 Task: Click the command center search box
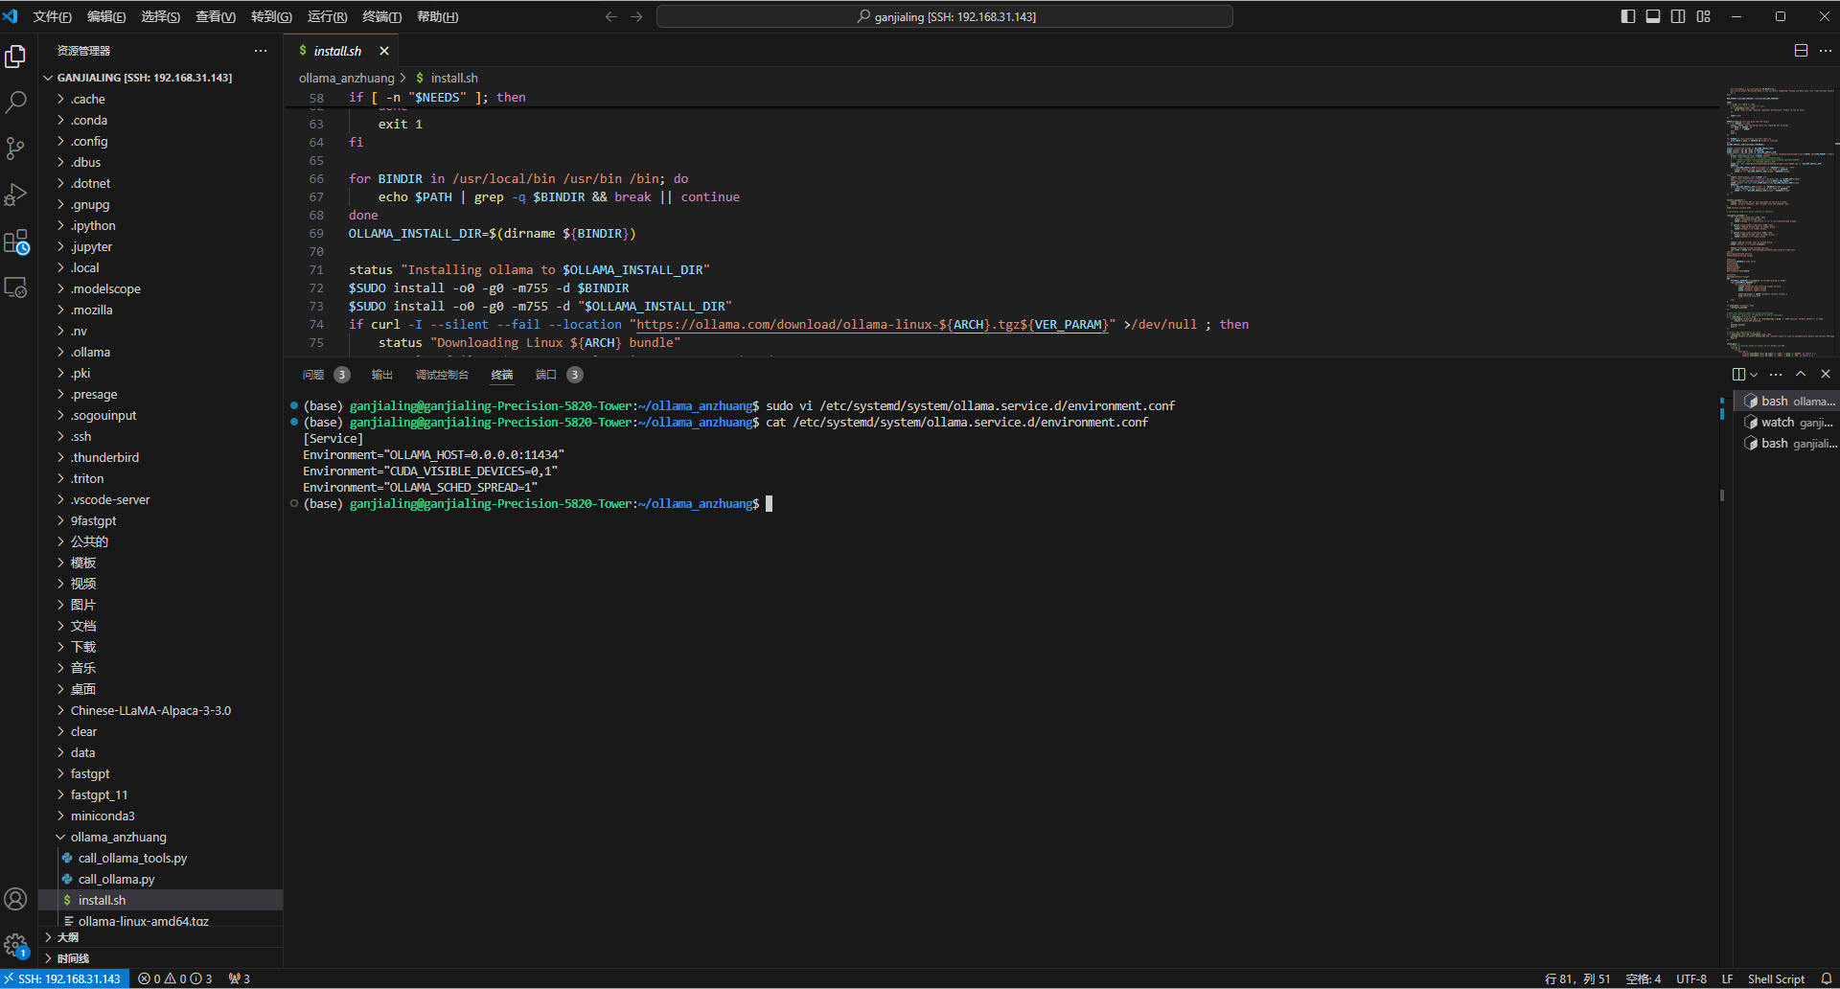click(945, 16)
